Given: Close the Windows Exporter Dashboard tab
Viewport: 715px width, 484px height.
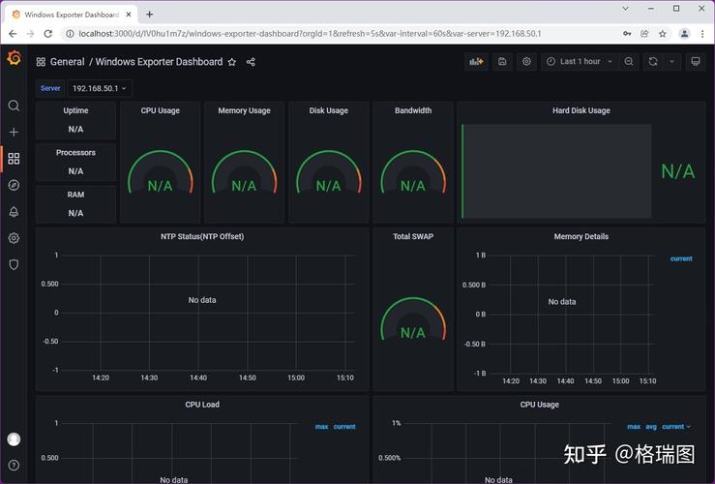Looking at the screenshot, I should pos(129,15).
